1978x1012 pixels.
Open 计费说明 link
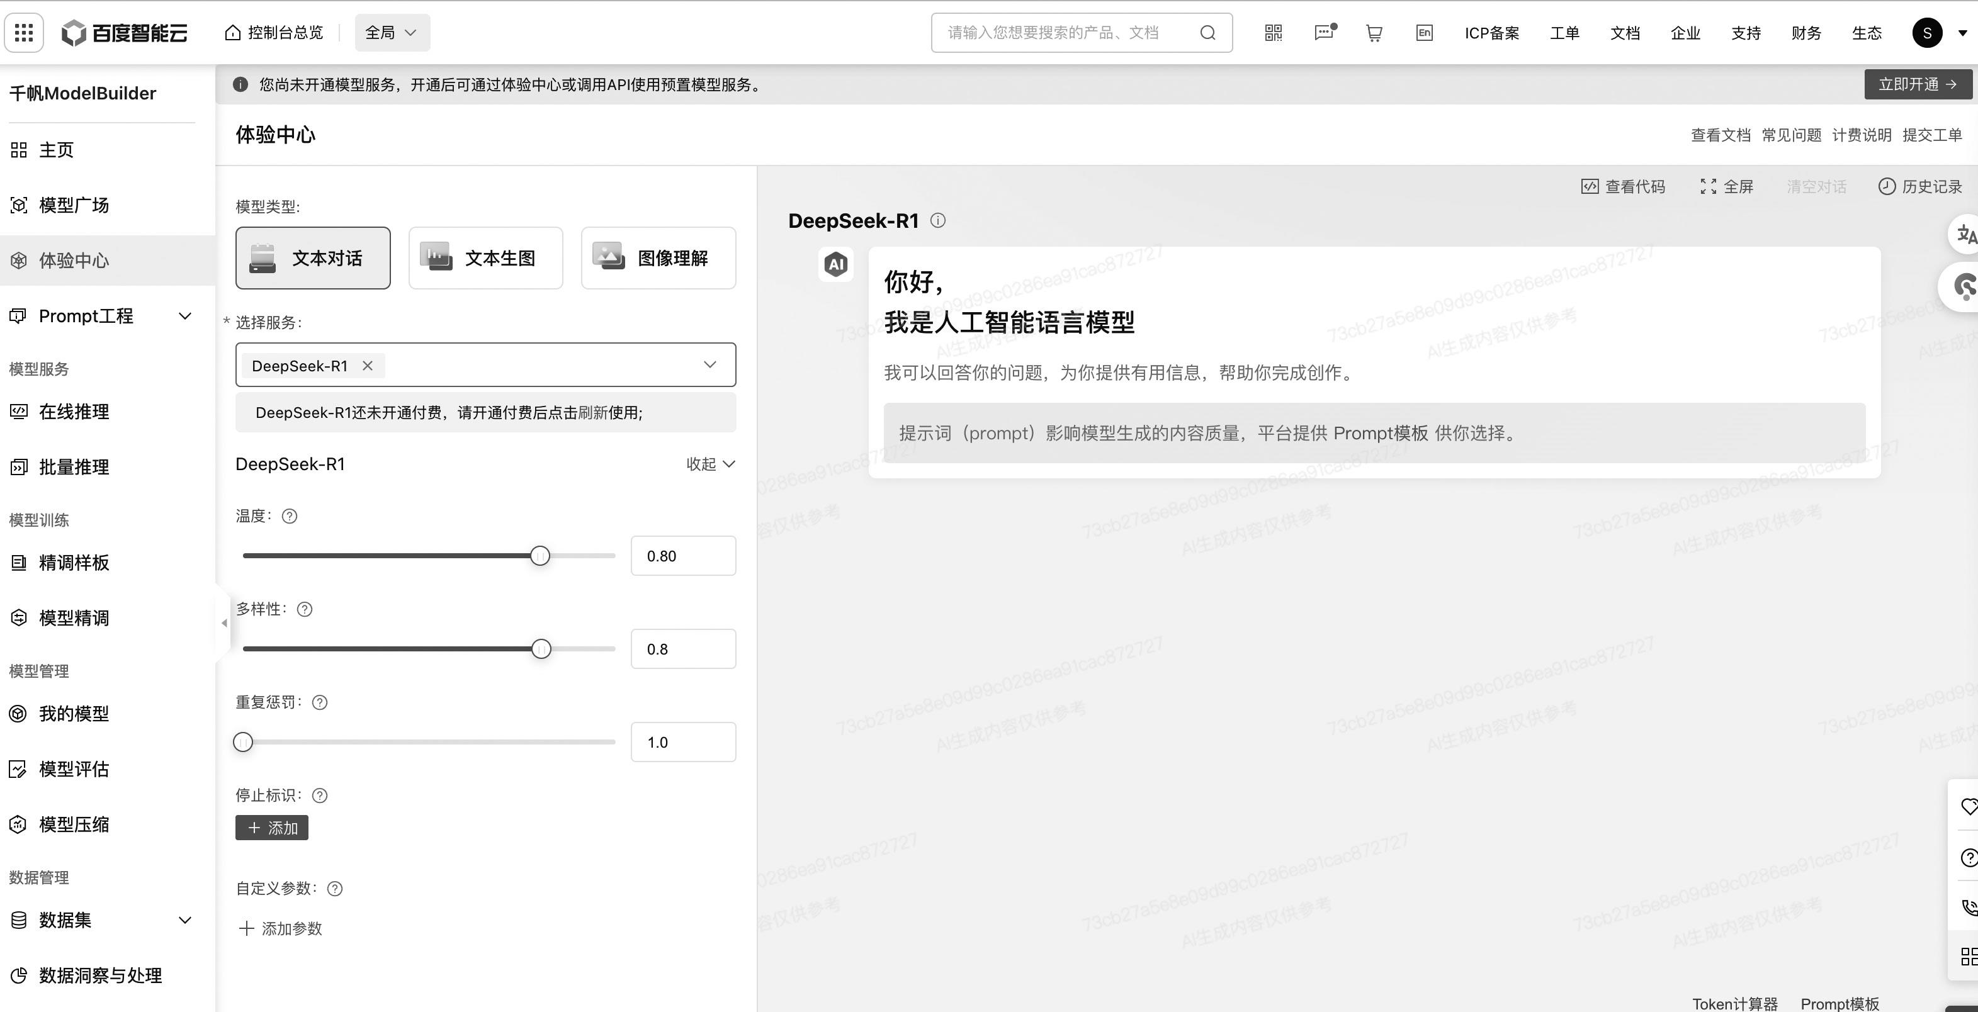coord(1862,135)
